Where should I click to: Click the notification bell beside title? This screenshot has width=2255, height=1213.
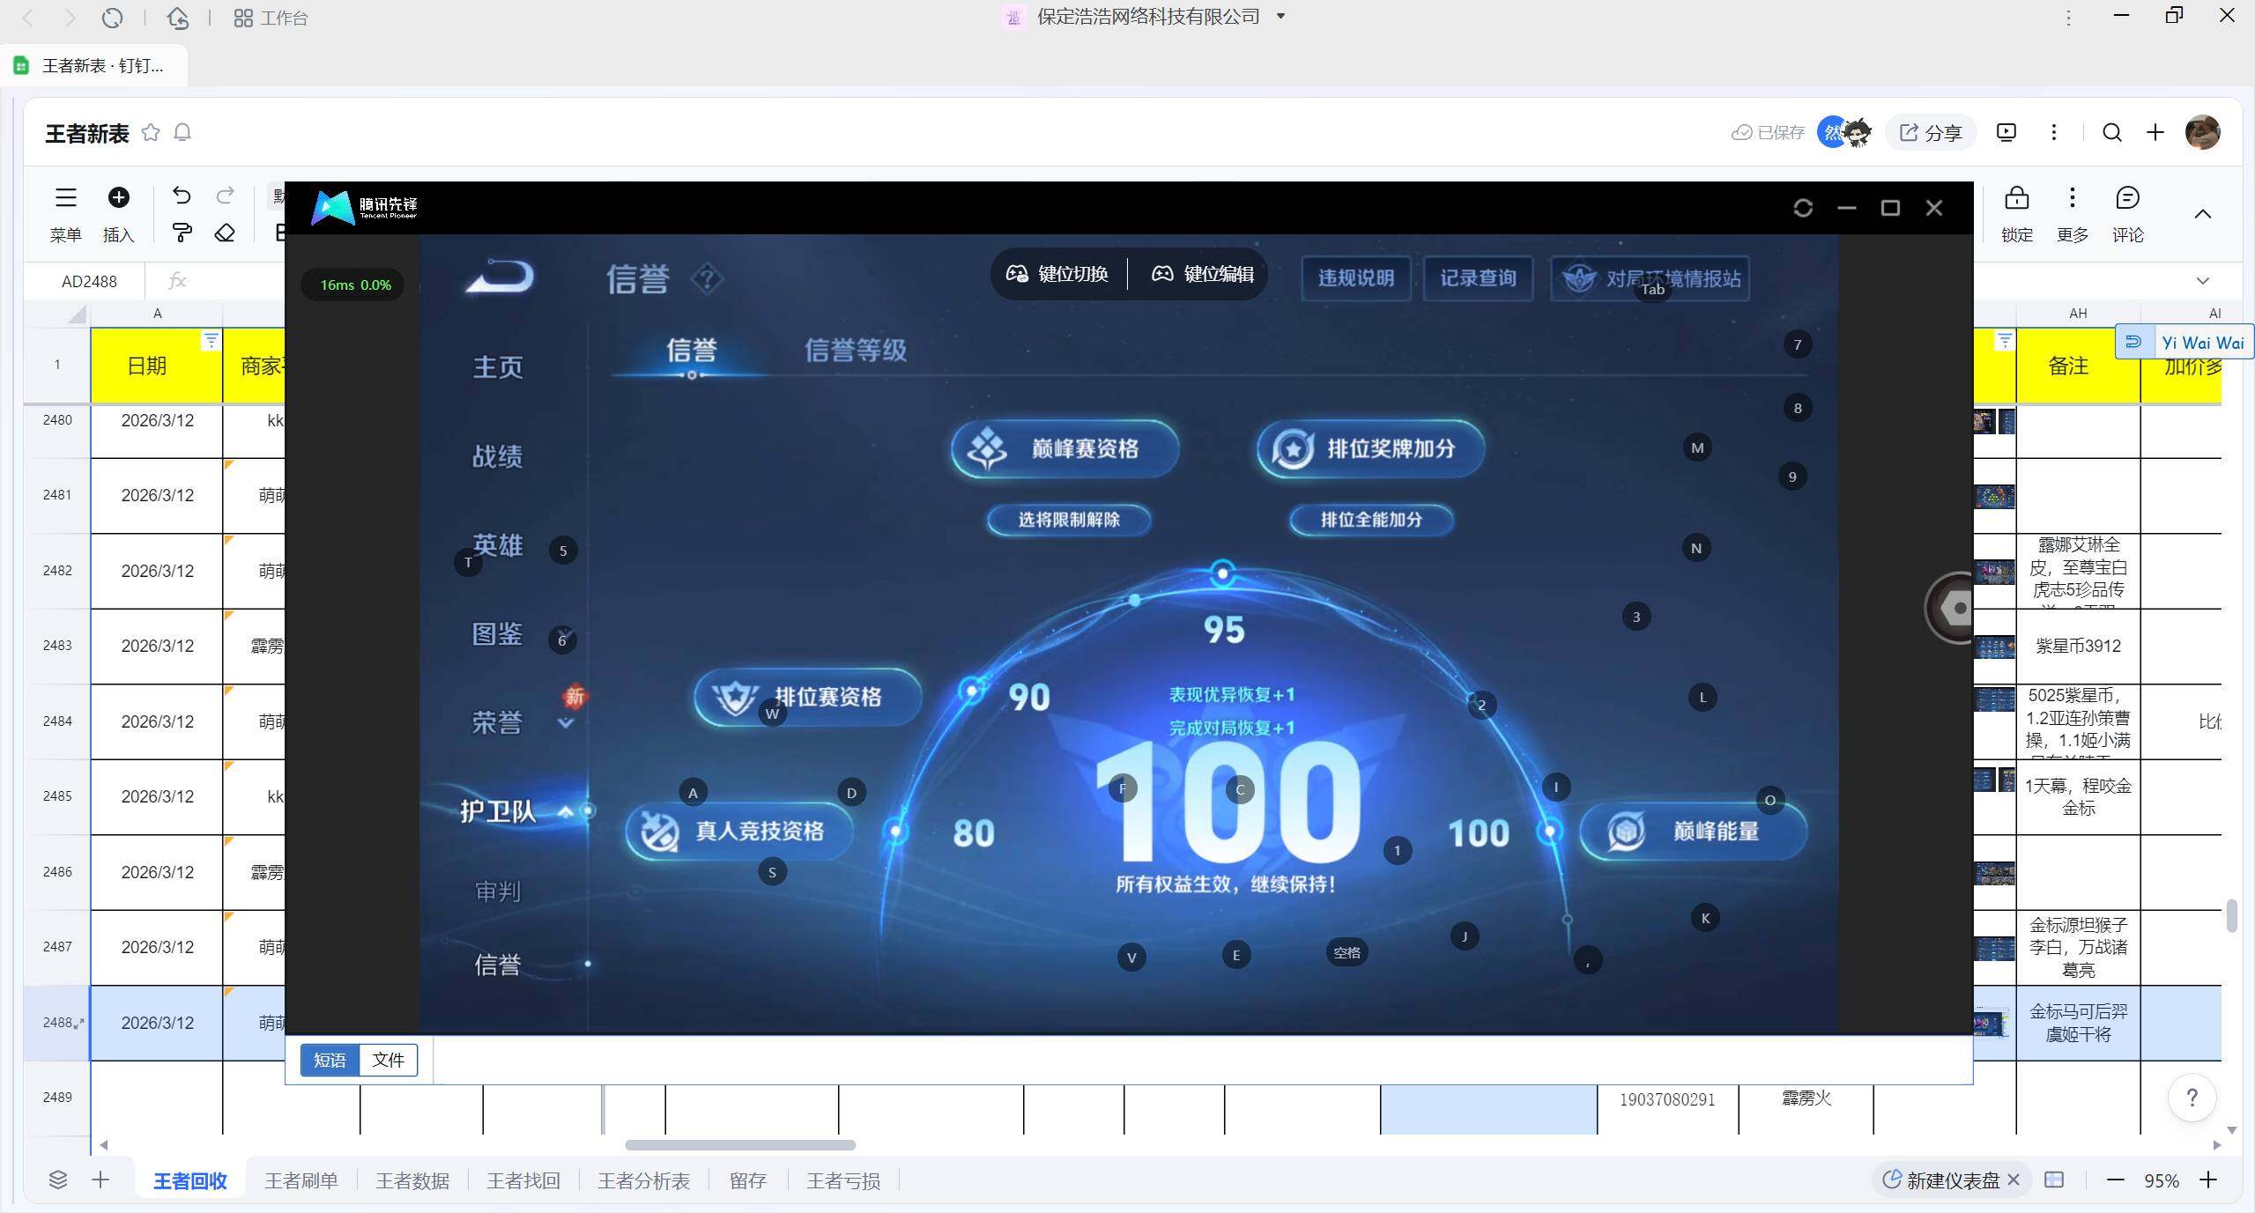click(x=182, y=132)
